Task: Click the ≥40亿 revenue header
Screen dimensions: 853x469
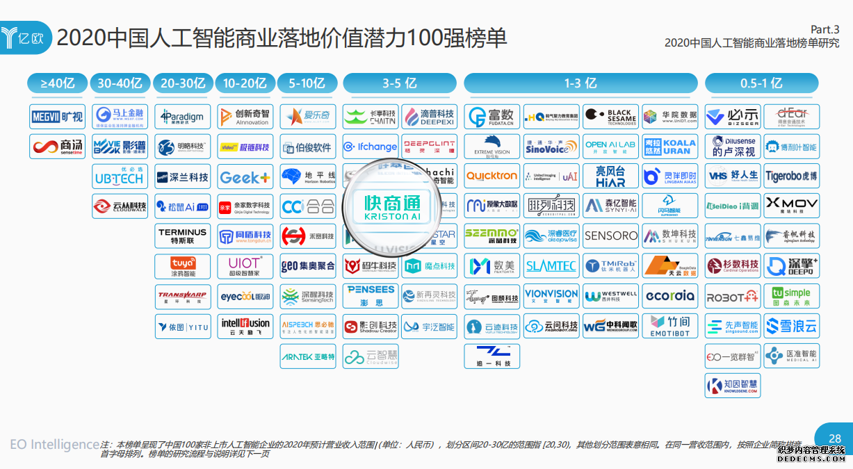Action: (58, 83)
